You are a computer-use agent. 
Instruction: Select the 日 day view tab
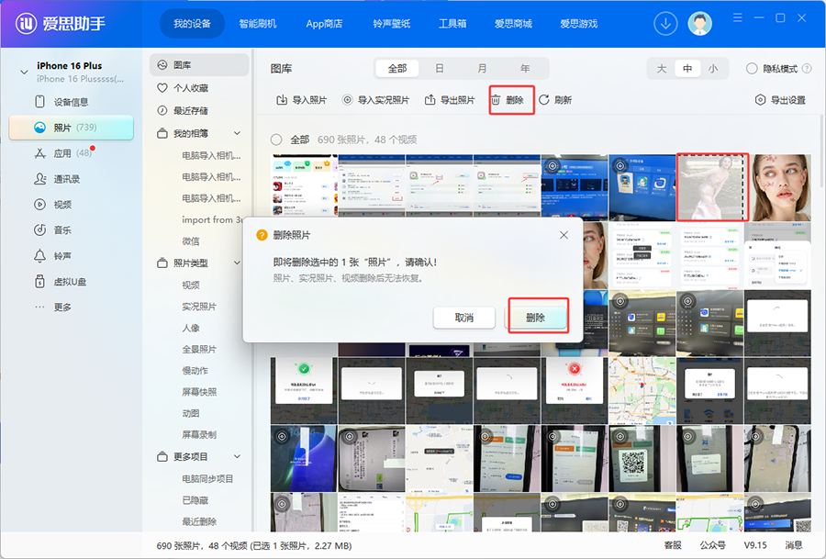[440, 69]
